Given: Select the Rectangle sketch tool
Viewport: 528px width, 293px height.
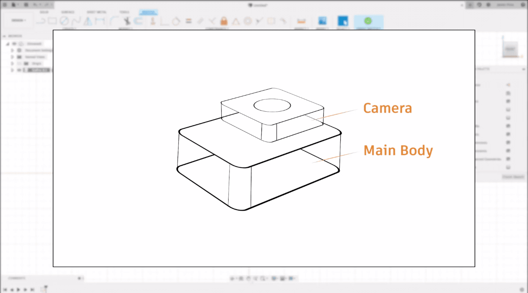Looking at the screenshot, I should 52,20.
